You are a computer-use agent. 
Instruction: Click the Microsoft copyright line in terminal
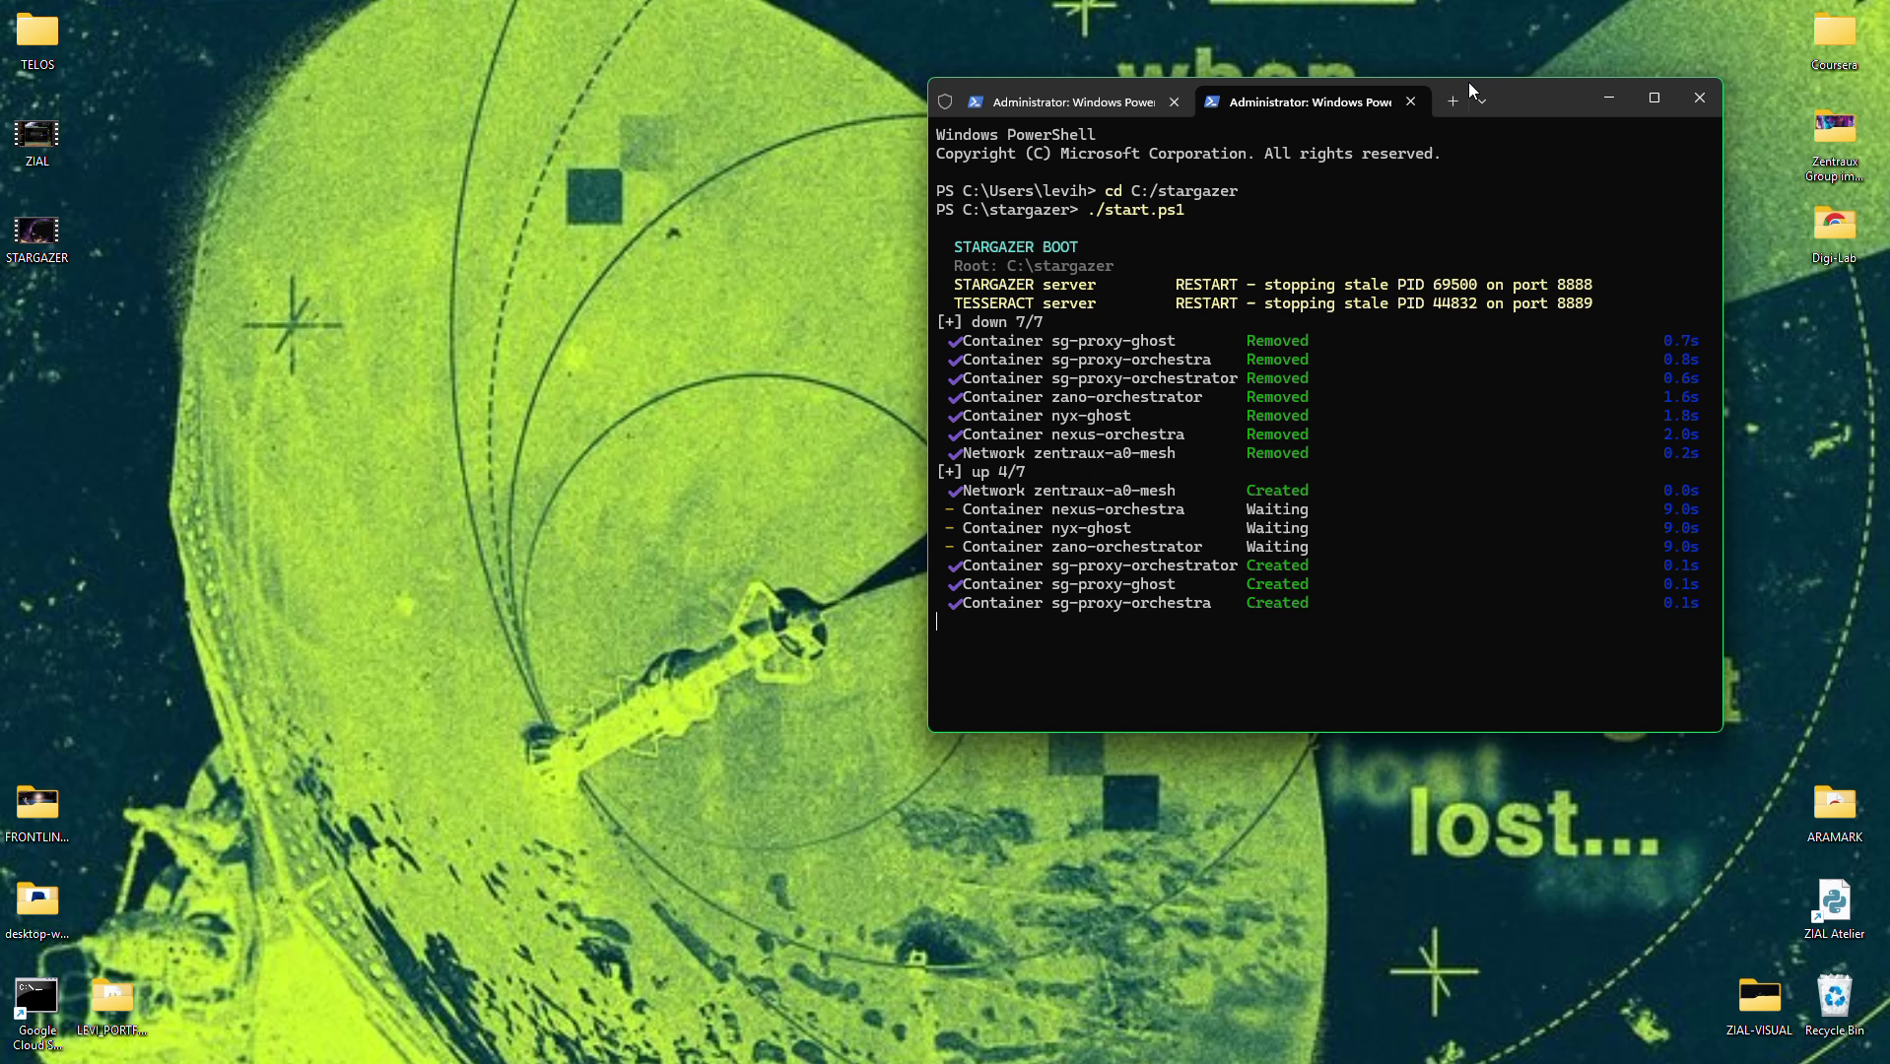(1187, 154)
